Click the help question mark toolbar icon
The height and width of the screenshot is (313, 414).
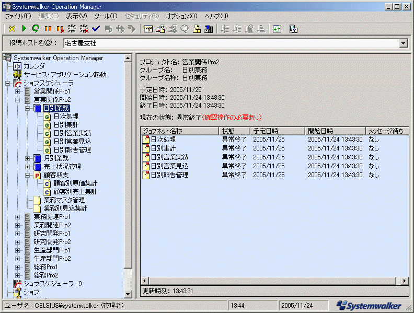pyautogui.click(x=293, y=29)
